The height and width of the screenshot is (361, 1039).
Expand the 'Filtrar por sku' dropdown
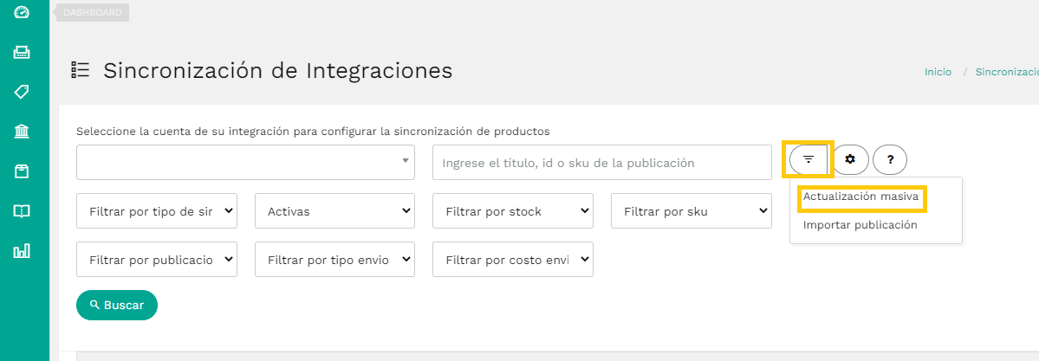point(691,211)
